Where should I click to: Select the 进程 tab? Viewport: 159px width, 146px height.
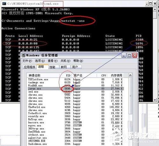pos(42,67)
